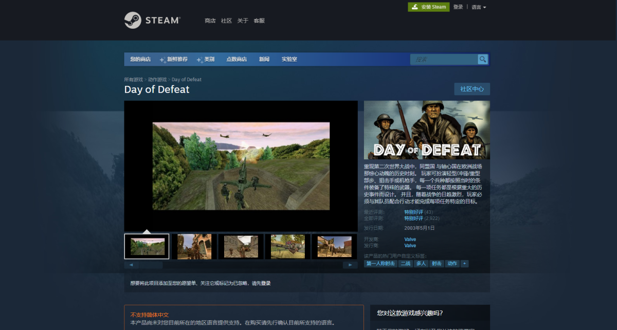Click the thumbnail strip scrollbar handle
This screenshot has width=617, height=330.
[x=151, y=265]
